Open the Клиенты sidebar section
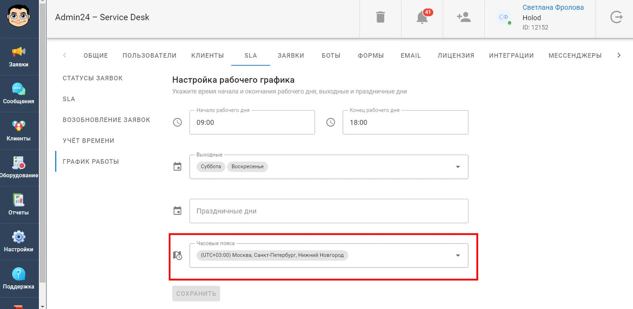Viewport: 633px width, 309px height. tap(18, 131)
